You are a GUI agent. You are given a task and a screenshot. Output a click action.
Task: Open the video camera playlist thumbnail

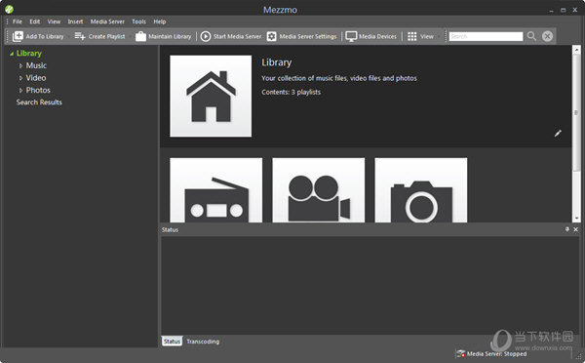(x=319, y=190)
